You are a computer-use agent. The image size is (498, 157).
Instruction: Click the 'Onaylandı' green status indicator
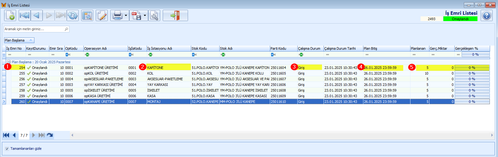[460, 19]
